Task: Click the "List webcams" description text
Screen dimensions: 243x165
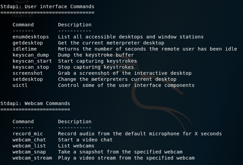Action: point(76,146)
